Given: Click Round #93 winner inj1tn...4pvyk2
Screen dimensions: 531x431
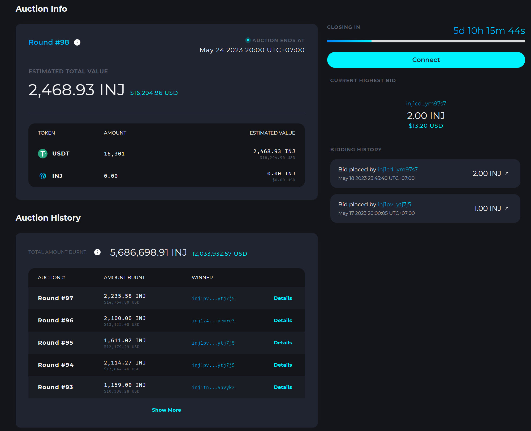Looking at the screenshot, I should (213, 388).
